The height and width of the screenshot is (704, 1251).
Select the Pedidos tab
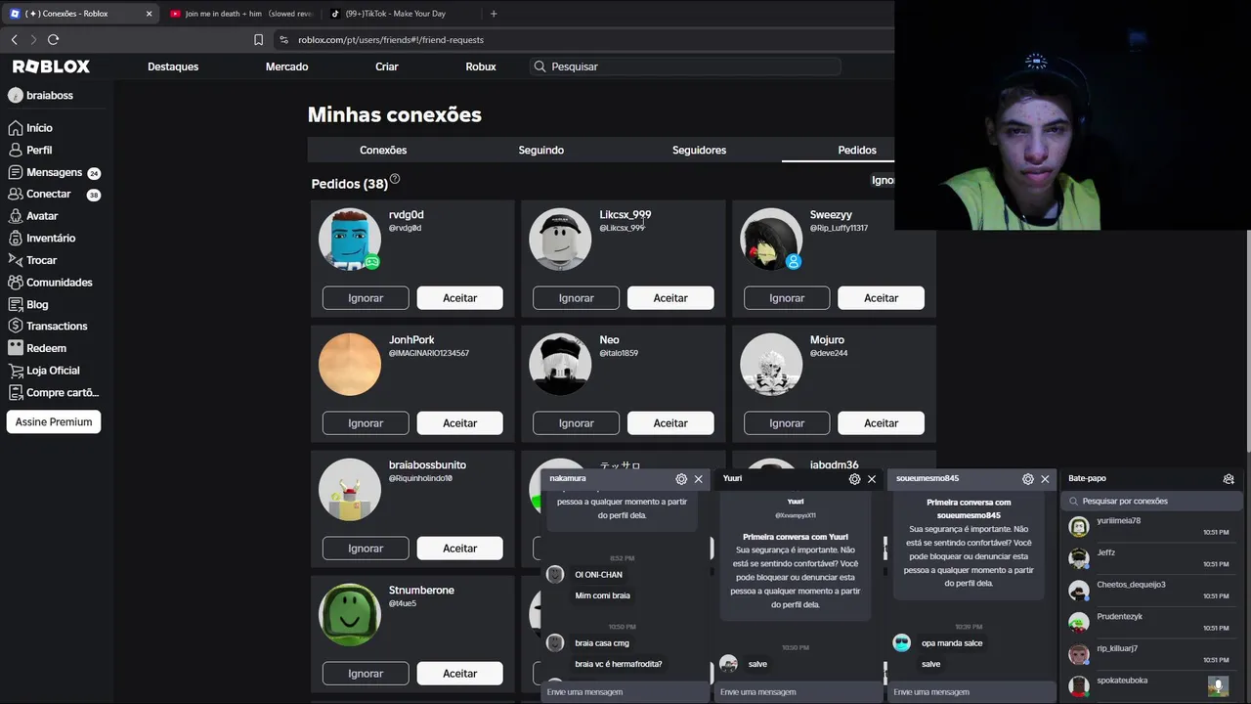[x=857, y=151]
